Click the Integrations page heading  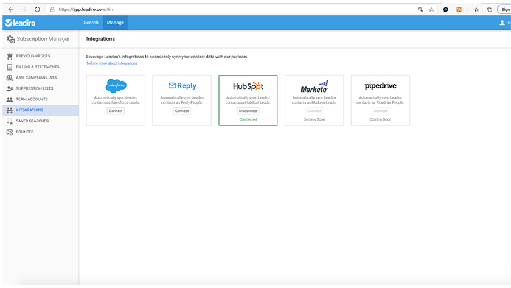100,39
